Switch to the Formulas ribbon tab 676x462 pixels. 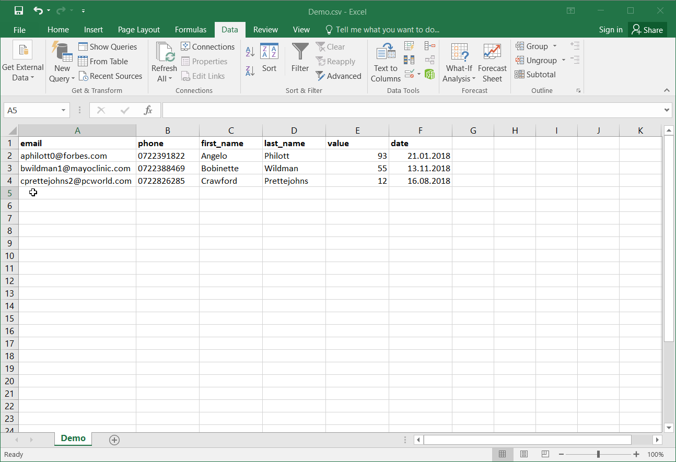190,30
